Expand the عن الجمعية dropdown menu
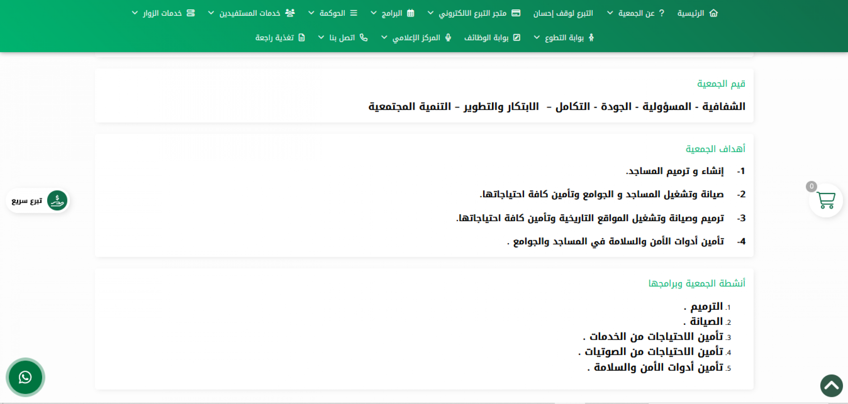 (x=610, y=13)
